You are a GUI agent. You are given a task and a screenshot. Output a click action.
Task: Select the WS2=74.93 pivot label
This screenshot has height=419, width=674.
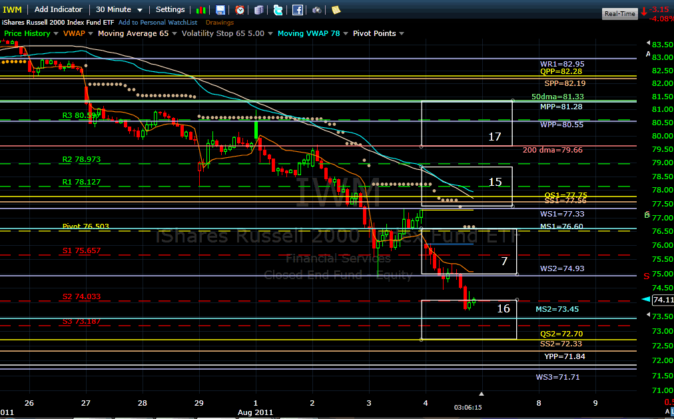click(562, 268)
